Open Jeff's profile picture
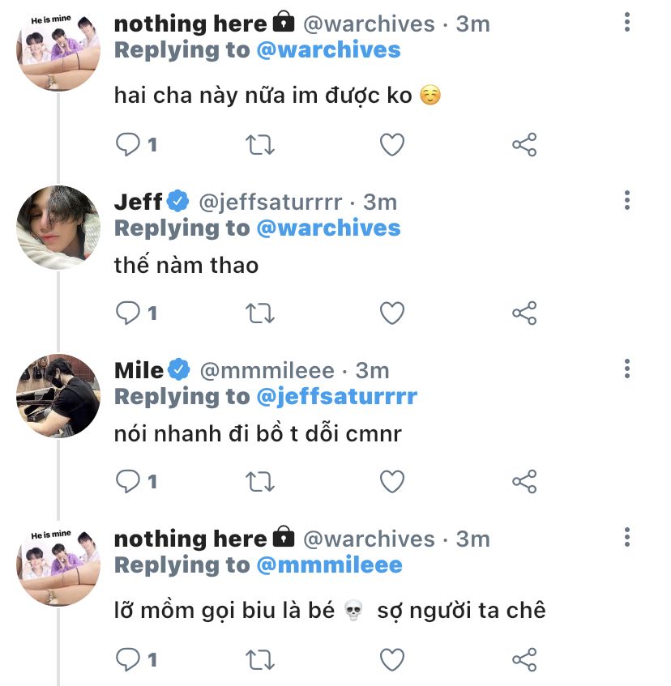This screenshot has width=671, height=686. click(x=58, y=228)
